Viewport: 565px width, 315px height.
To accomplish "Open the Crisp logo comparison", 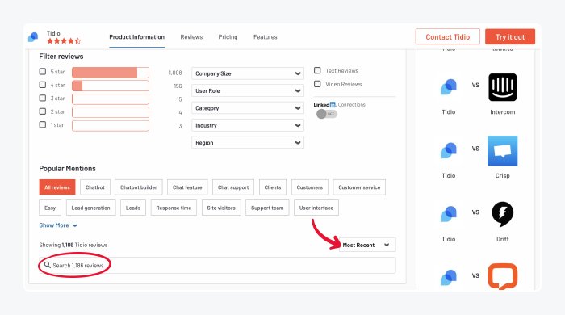I will pos(502,151).
